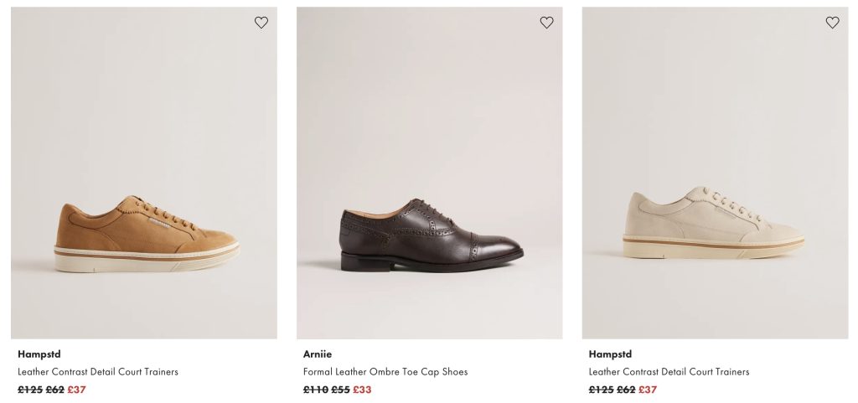This screenshot has width=858, height=403.
Task: Open the tan trainer's Leather Contrast Detail description
Action: tap(98, 372)
